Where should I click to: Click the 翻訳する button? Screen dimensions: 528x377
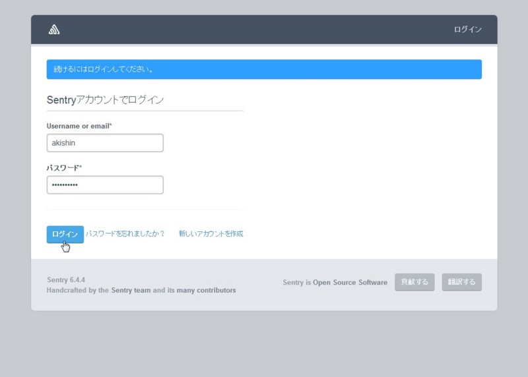coord(461,282)
